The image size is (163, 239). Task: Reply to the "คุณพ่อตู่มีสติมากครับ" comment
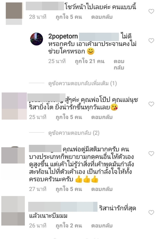102,189
